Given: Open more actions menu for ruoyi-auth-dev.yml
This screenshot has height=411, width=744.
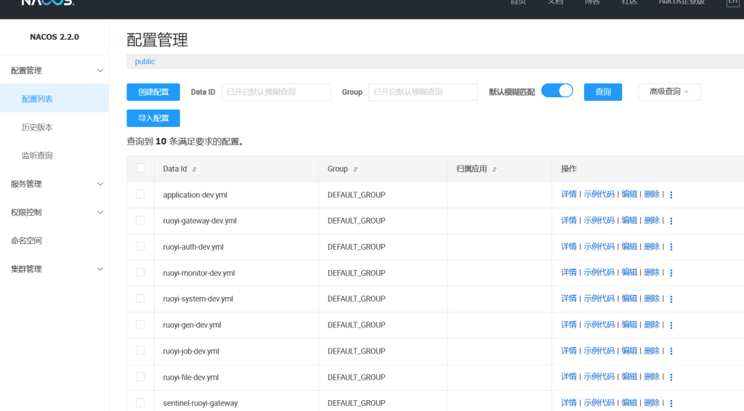Looking at the screenshot, I should tap(671, 247).
